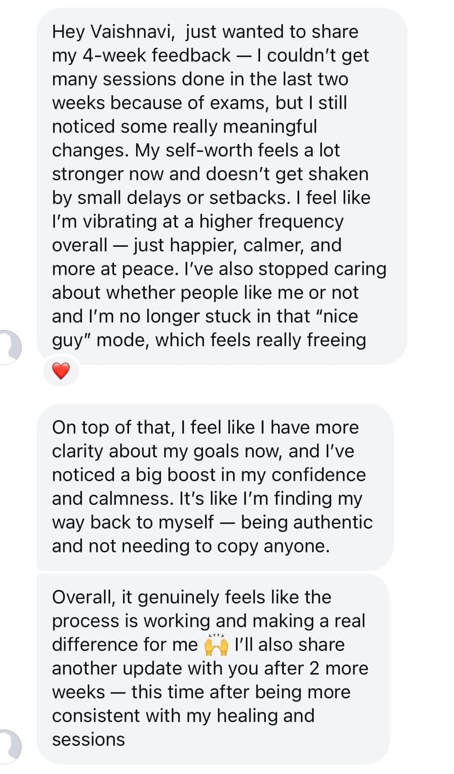454x774 pixels.
Task: Select the message starting "Hey Vaishnavi"
Action: point(222,186)
